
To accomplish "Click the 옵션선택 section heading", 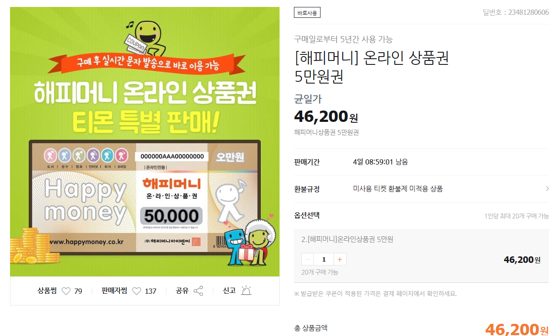I will 307,215.
